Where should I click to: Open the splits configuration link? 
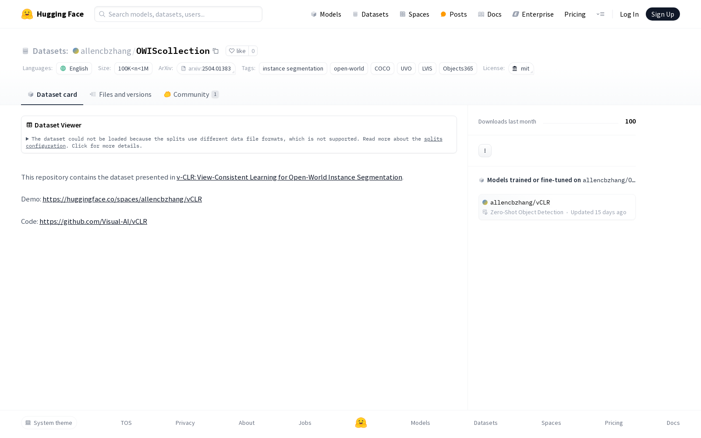click(433, 139)
